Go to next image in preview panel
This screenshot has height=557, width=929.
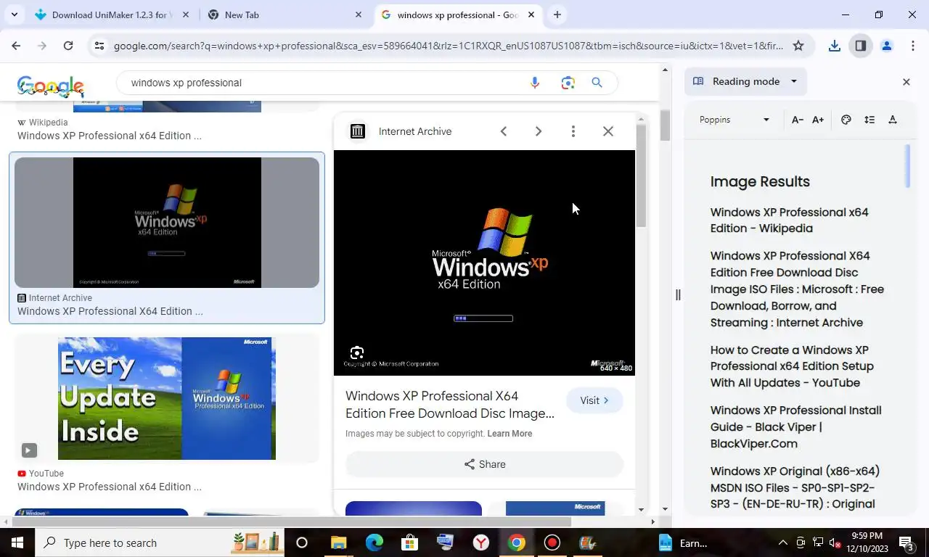coord(539,131)
